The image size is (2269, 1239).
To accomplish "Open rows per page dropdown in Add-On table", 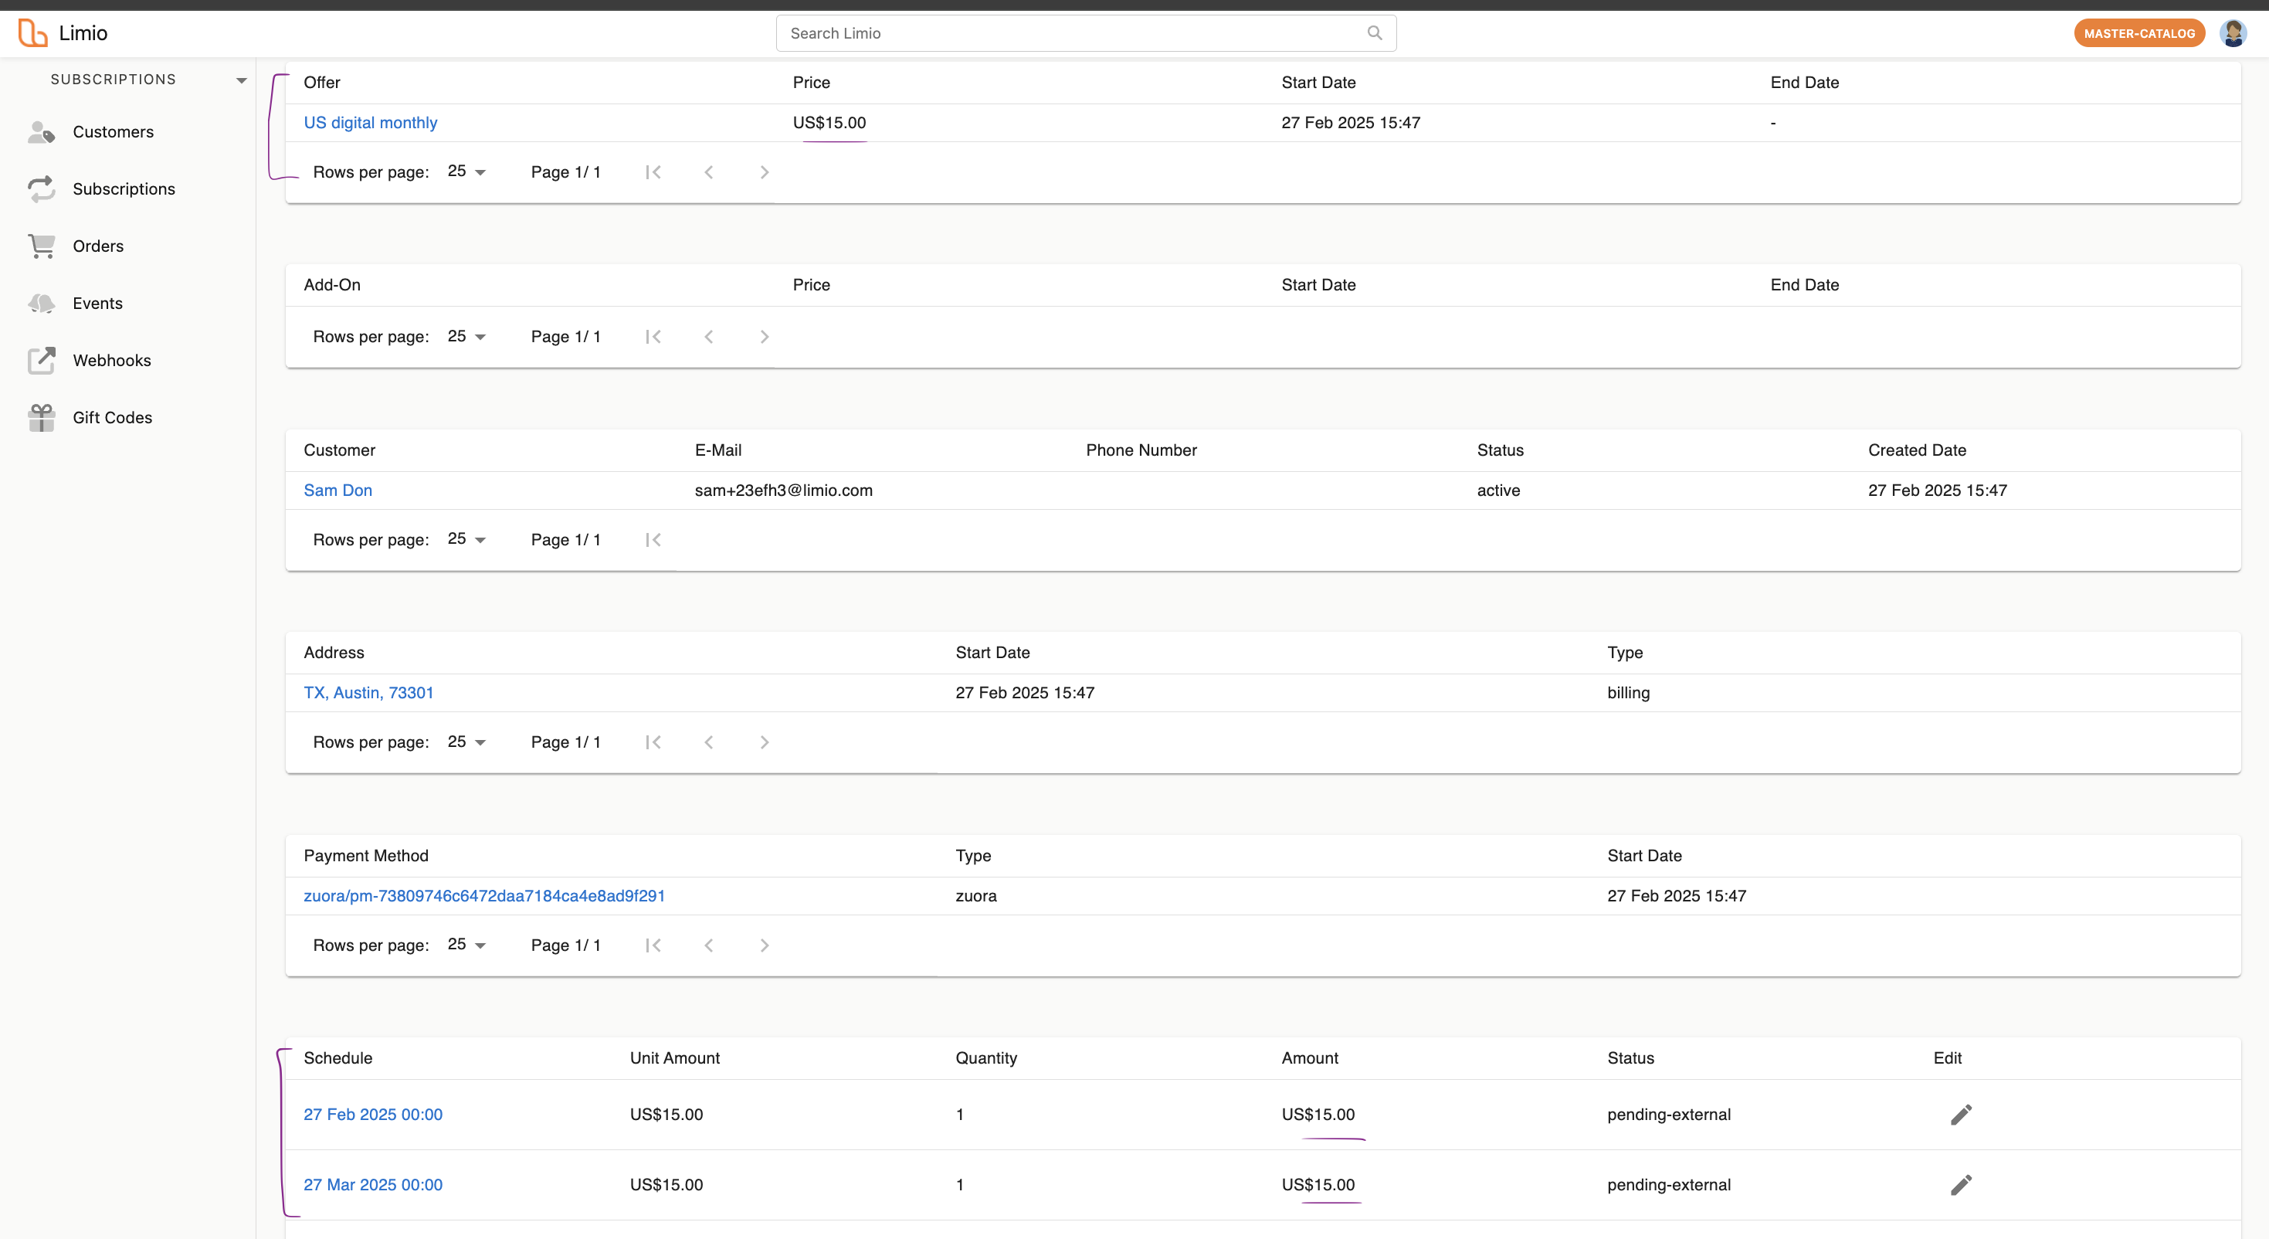I will pyautogui.click(x=466, y=337).
